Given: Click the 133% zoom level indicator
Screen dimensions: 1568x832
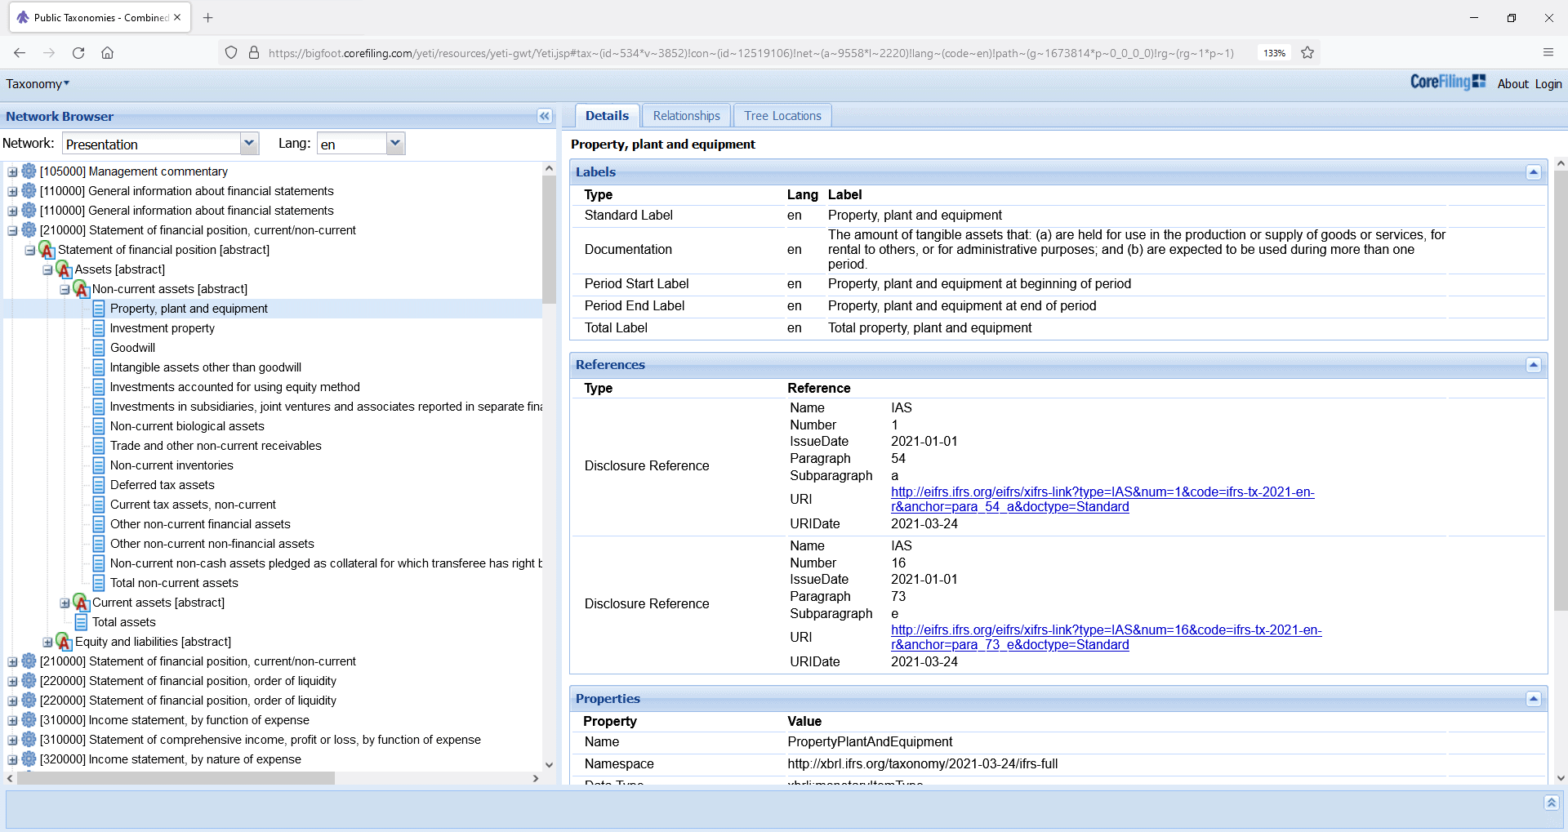Looking at the screenshot, I should tap(1274, 53).
